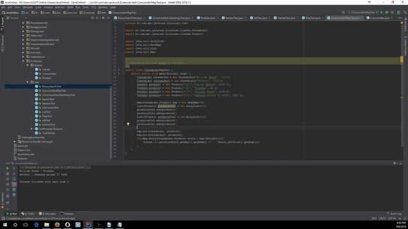Open Task View on taskbar

(x=25, y=225)
